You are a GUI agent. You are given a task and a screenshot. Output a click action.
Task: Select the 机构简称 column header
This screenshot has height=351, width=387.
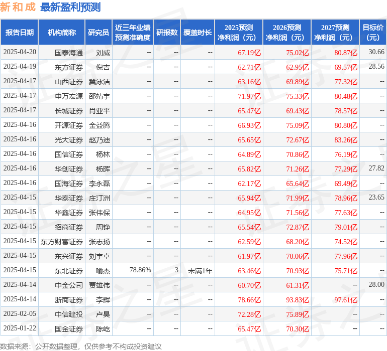tap(62, 33)
